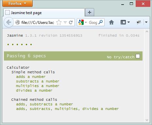Go back with the back arrow button
Screen dimensions: 152x125
click(8, 22)
